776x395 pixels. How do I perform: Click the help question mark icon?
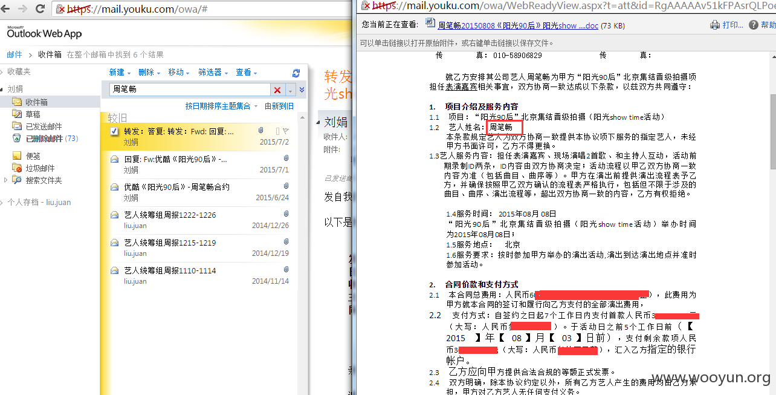[754, 25]
